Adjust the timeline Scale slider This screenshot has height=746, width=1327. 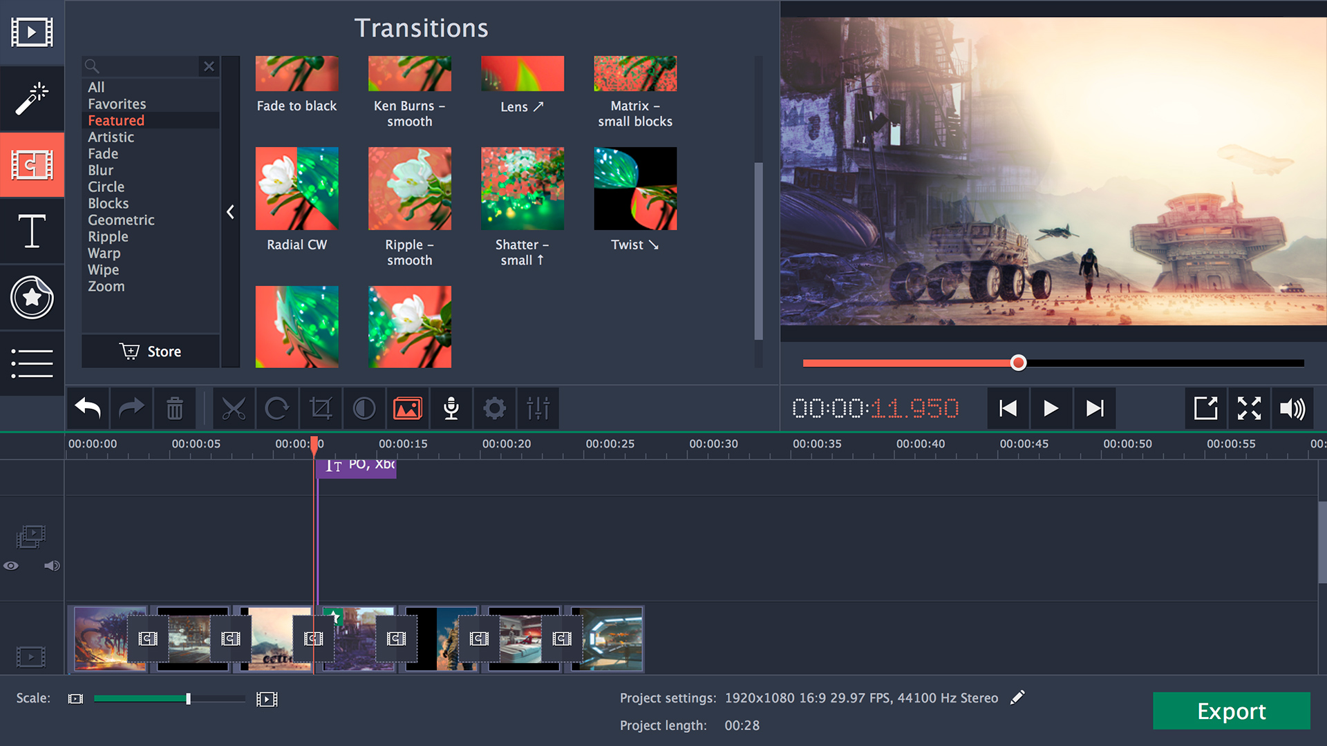tap(189, 698)
